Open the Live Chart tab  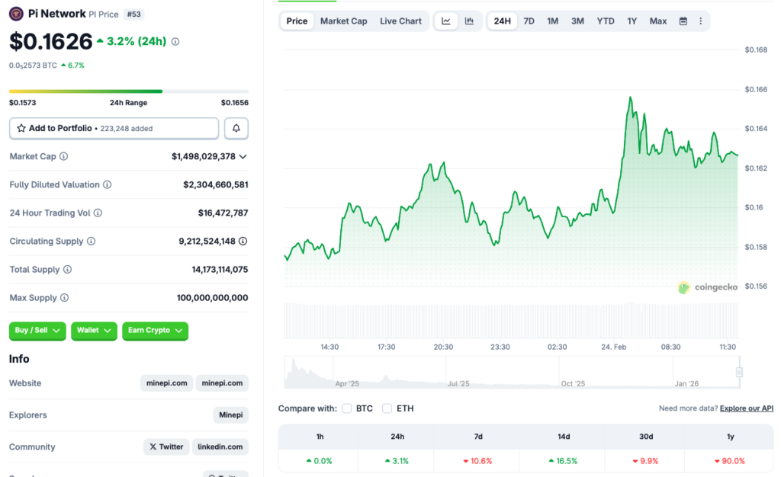click(x=400, y=21)
